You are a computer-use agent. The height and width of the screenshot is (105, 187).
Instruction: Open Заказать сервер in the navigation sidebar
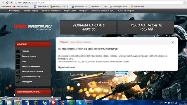pyautogui.click(x=29, y=56)
